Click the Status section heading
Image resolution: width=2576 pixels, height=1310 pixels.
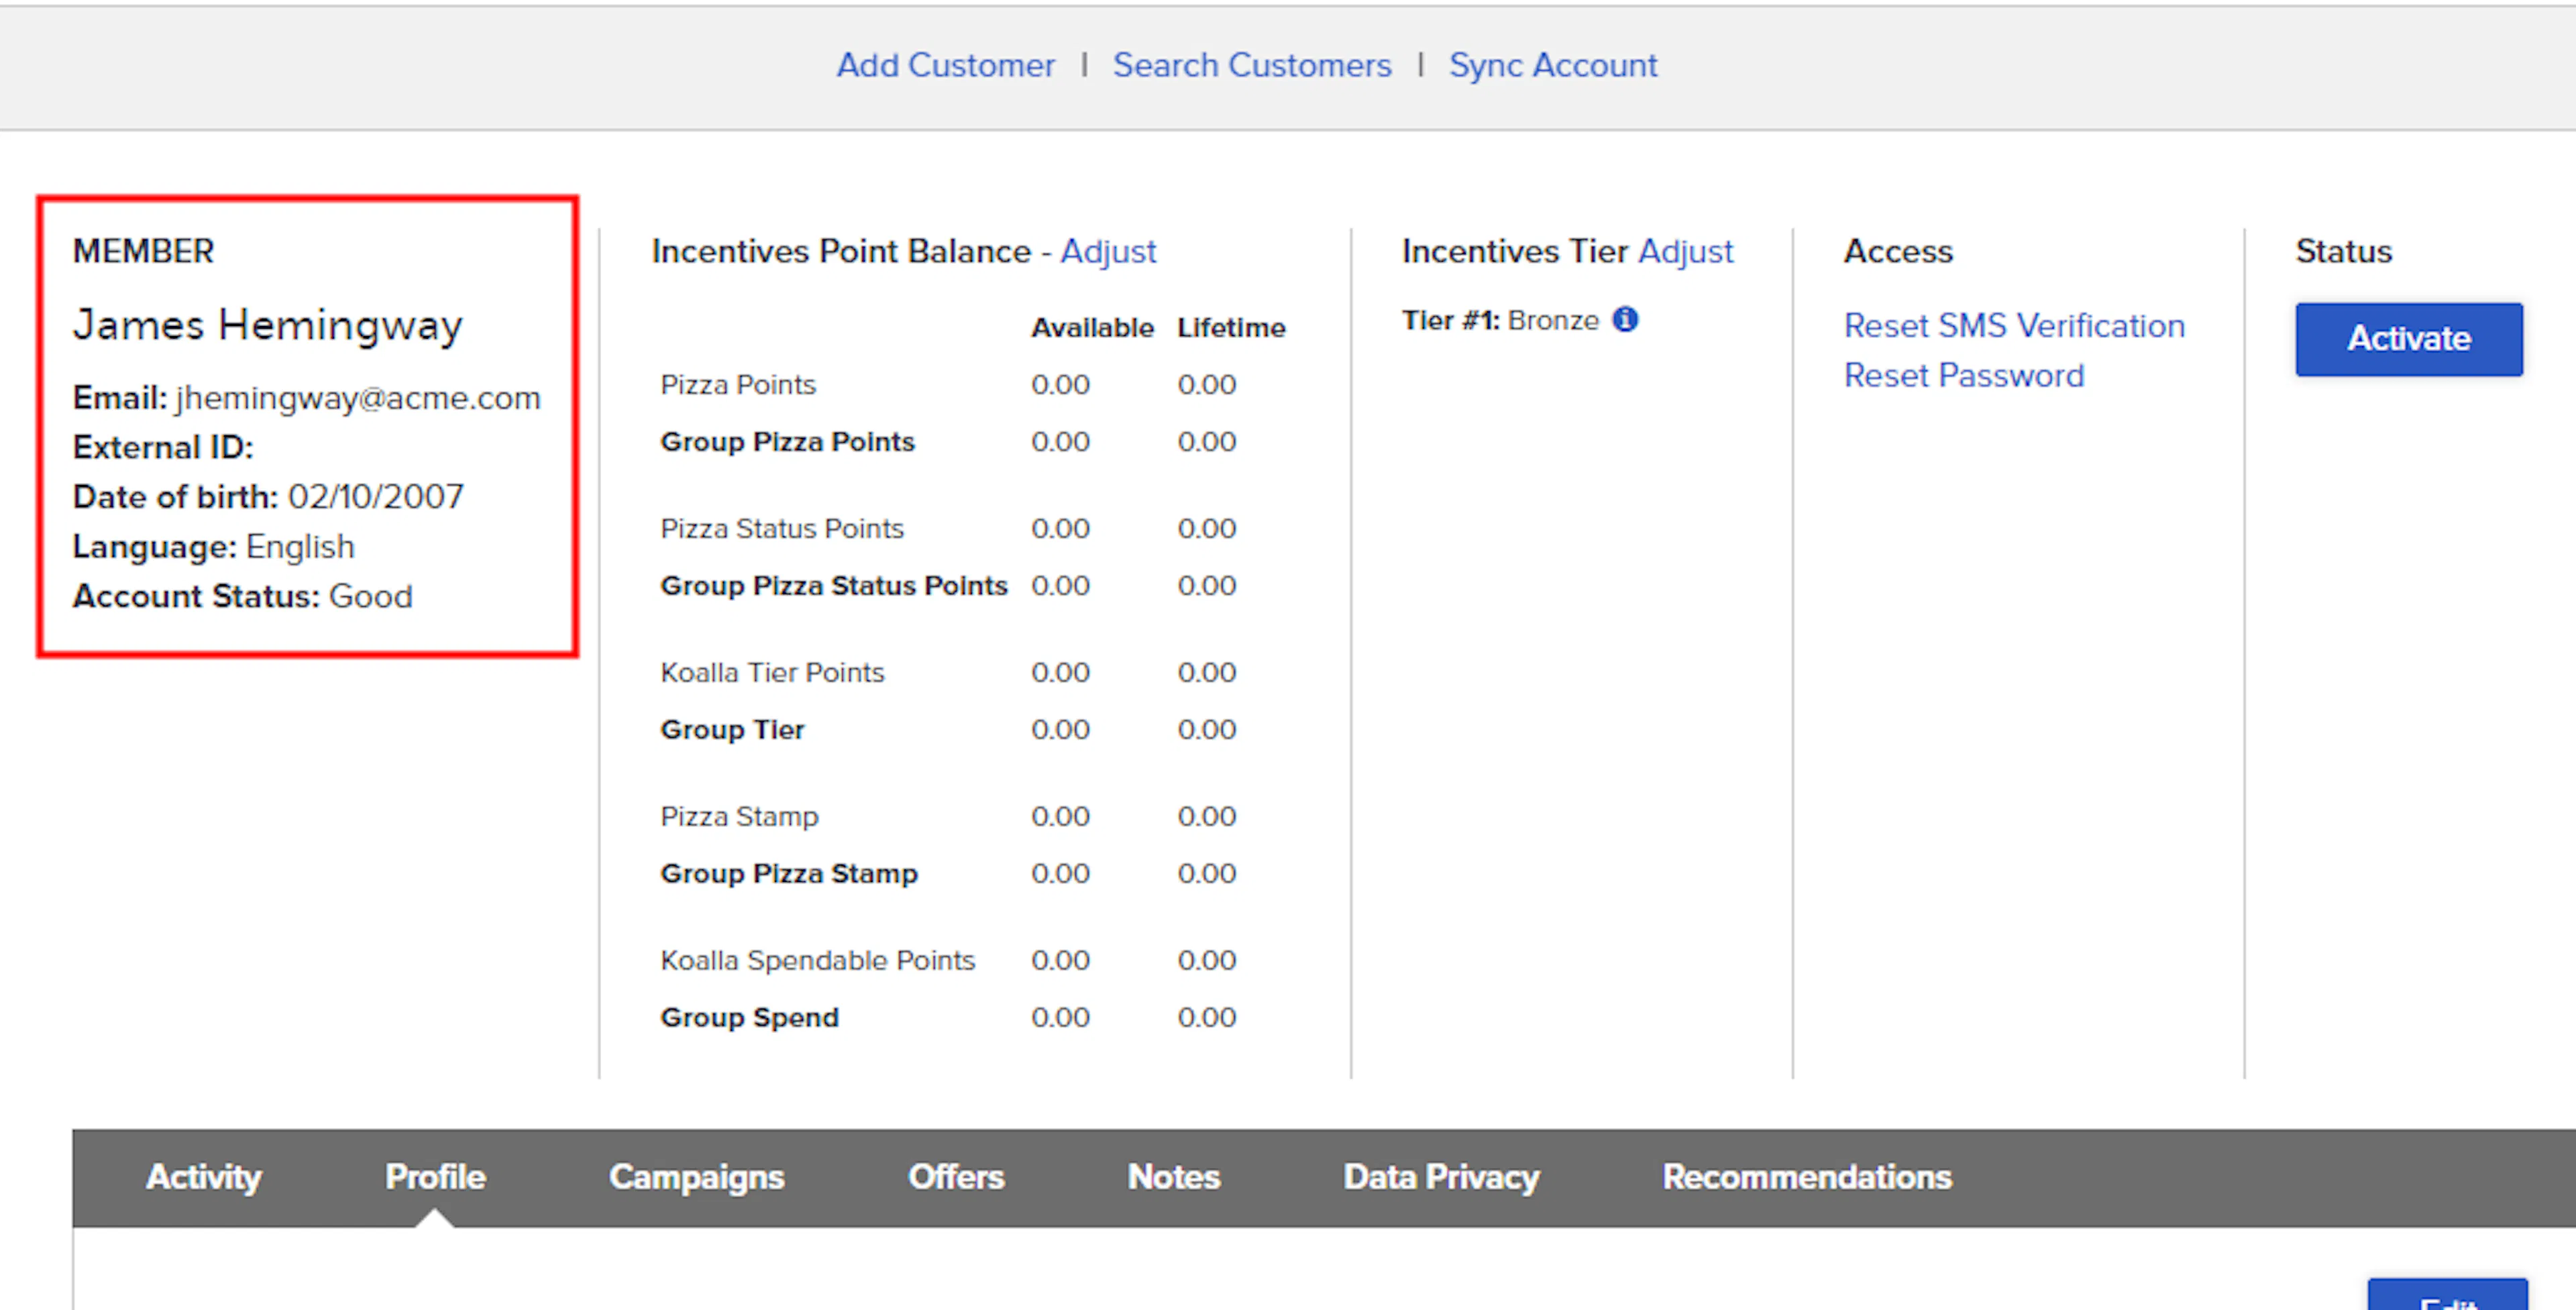pos(2343,251)
